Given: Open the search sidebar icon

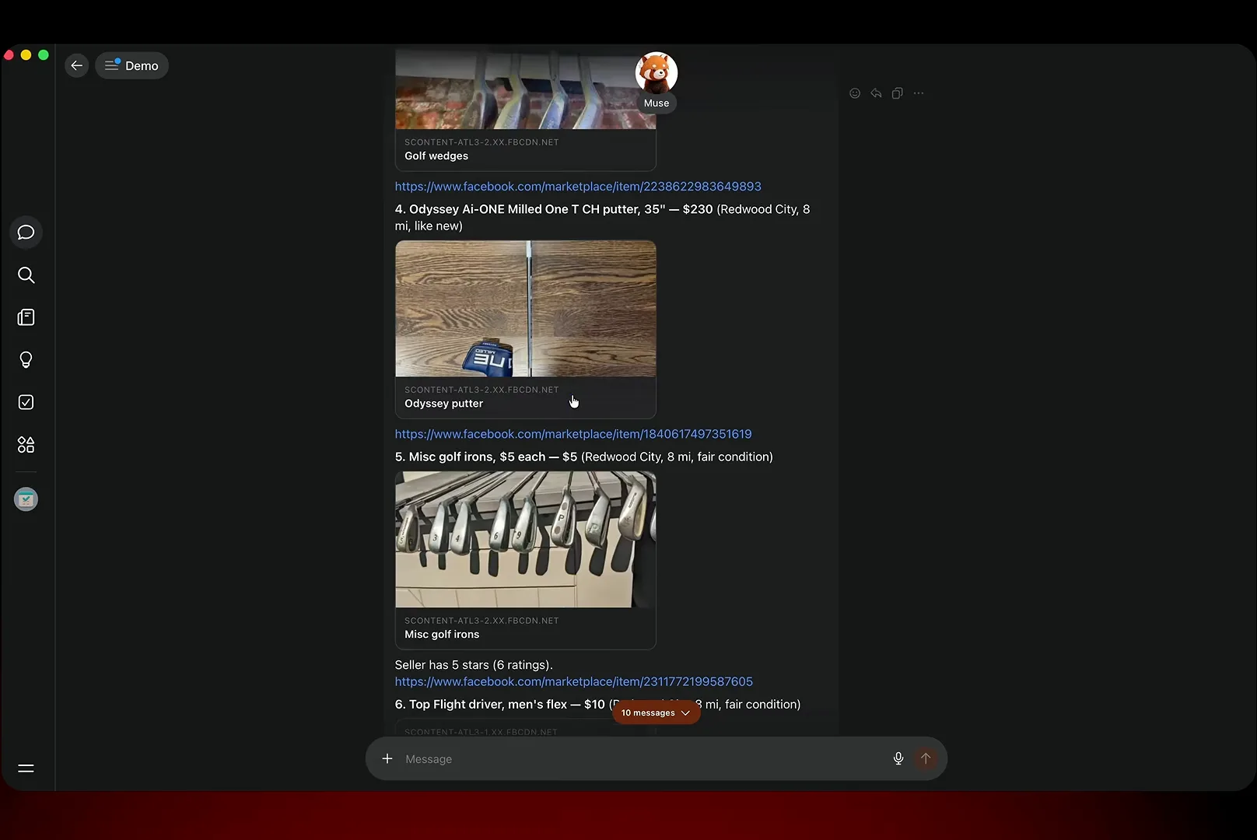Looking at the screenshot, I should tap(26, 275).
